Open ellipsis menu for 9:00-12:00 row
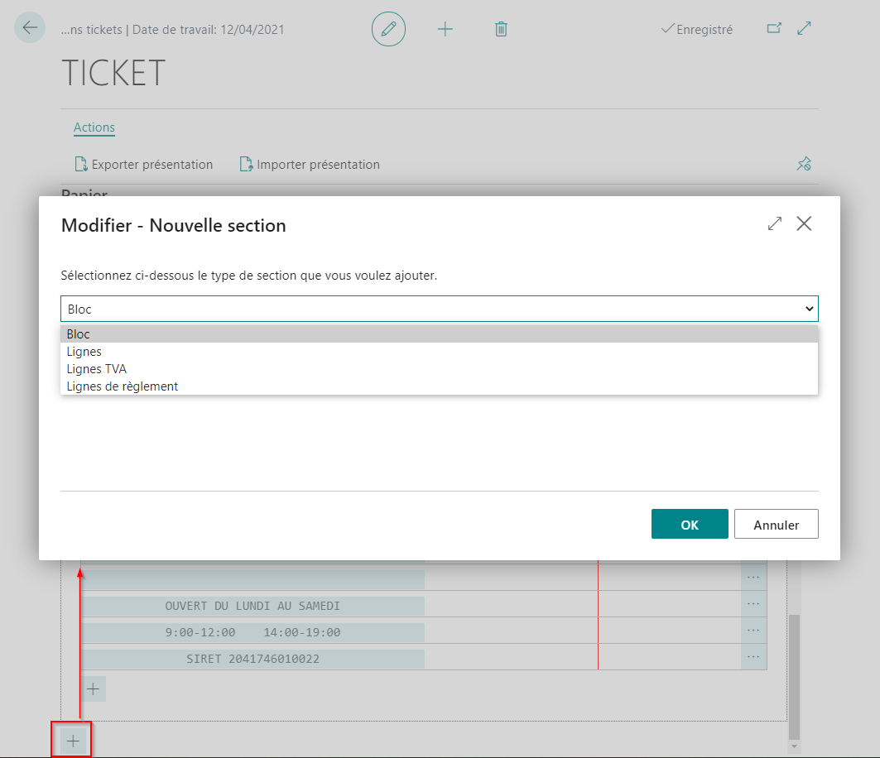 pyautogui.click(x=753, y=631)
